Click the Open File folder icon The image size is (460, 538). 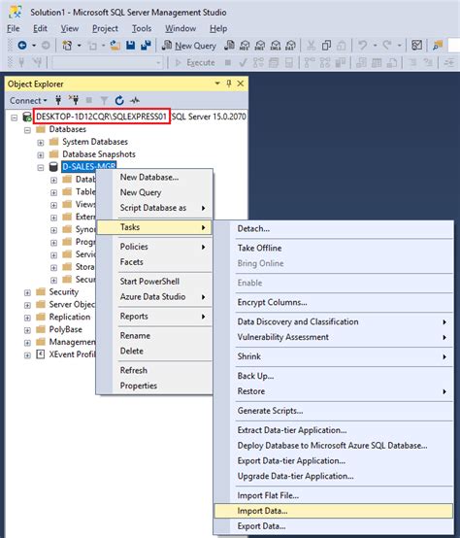coord(115,45)
